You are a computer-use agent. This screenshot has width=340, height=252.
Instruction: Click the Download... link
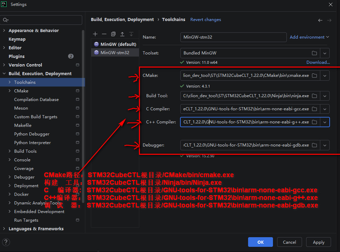[x=318, y=62]
